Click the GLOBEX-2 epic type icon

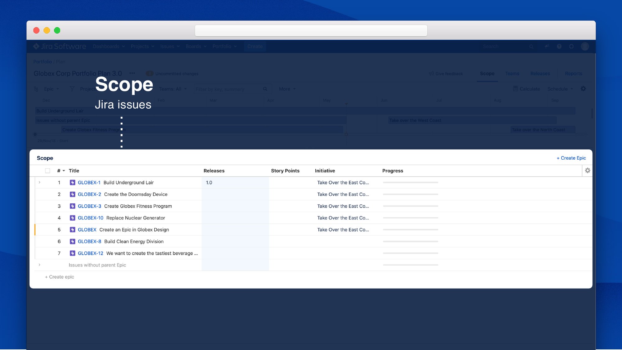72,194
